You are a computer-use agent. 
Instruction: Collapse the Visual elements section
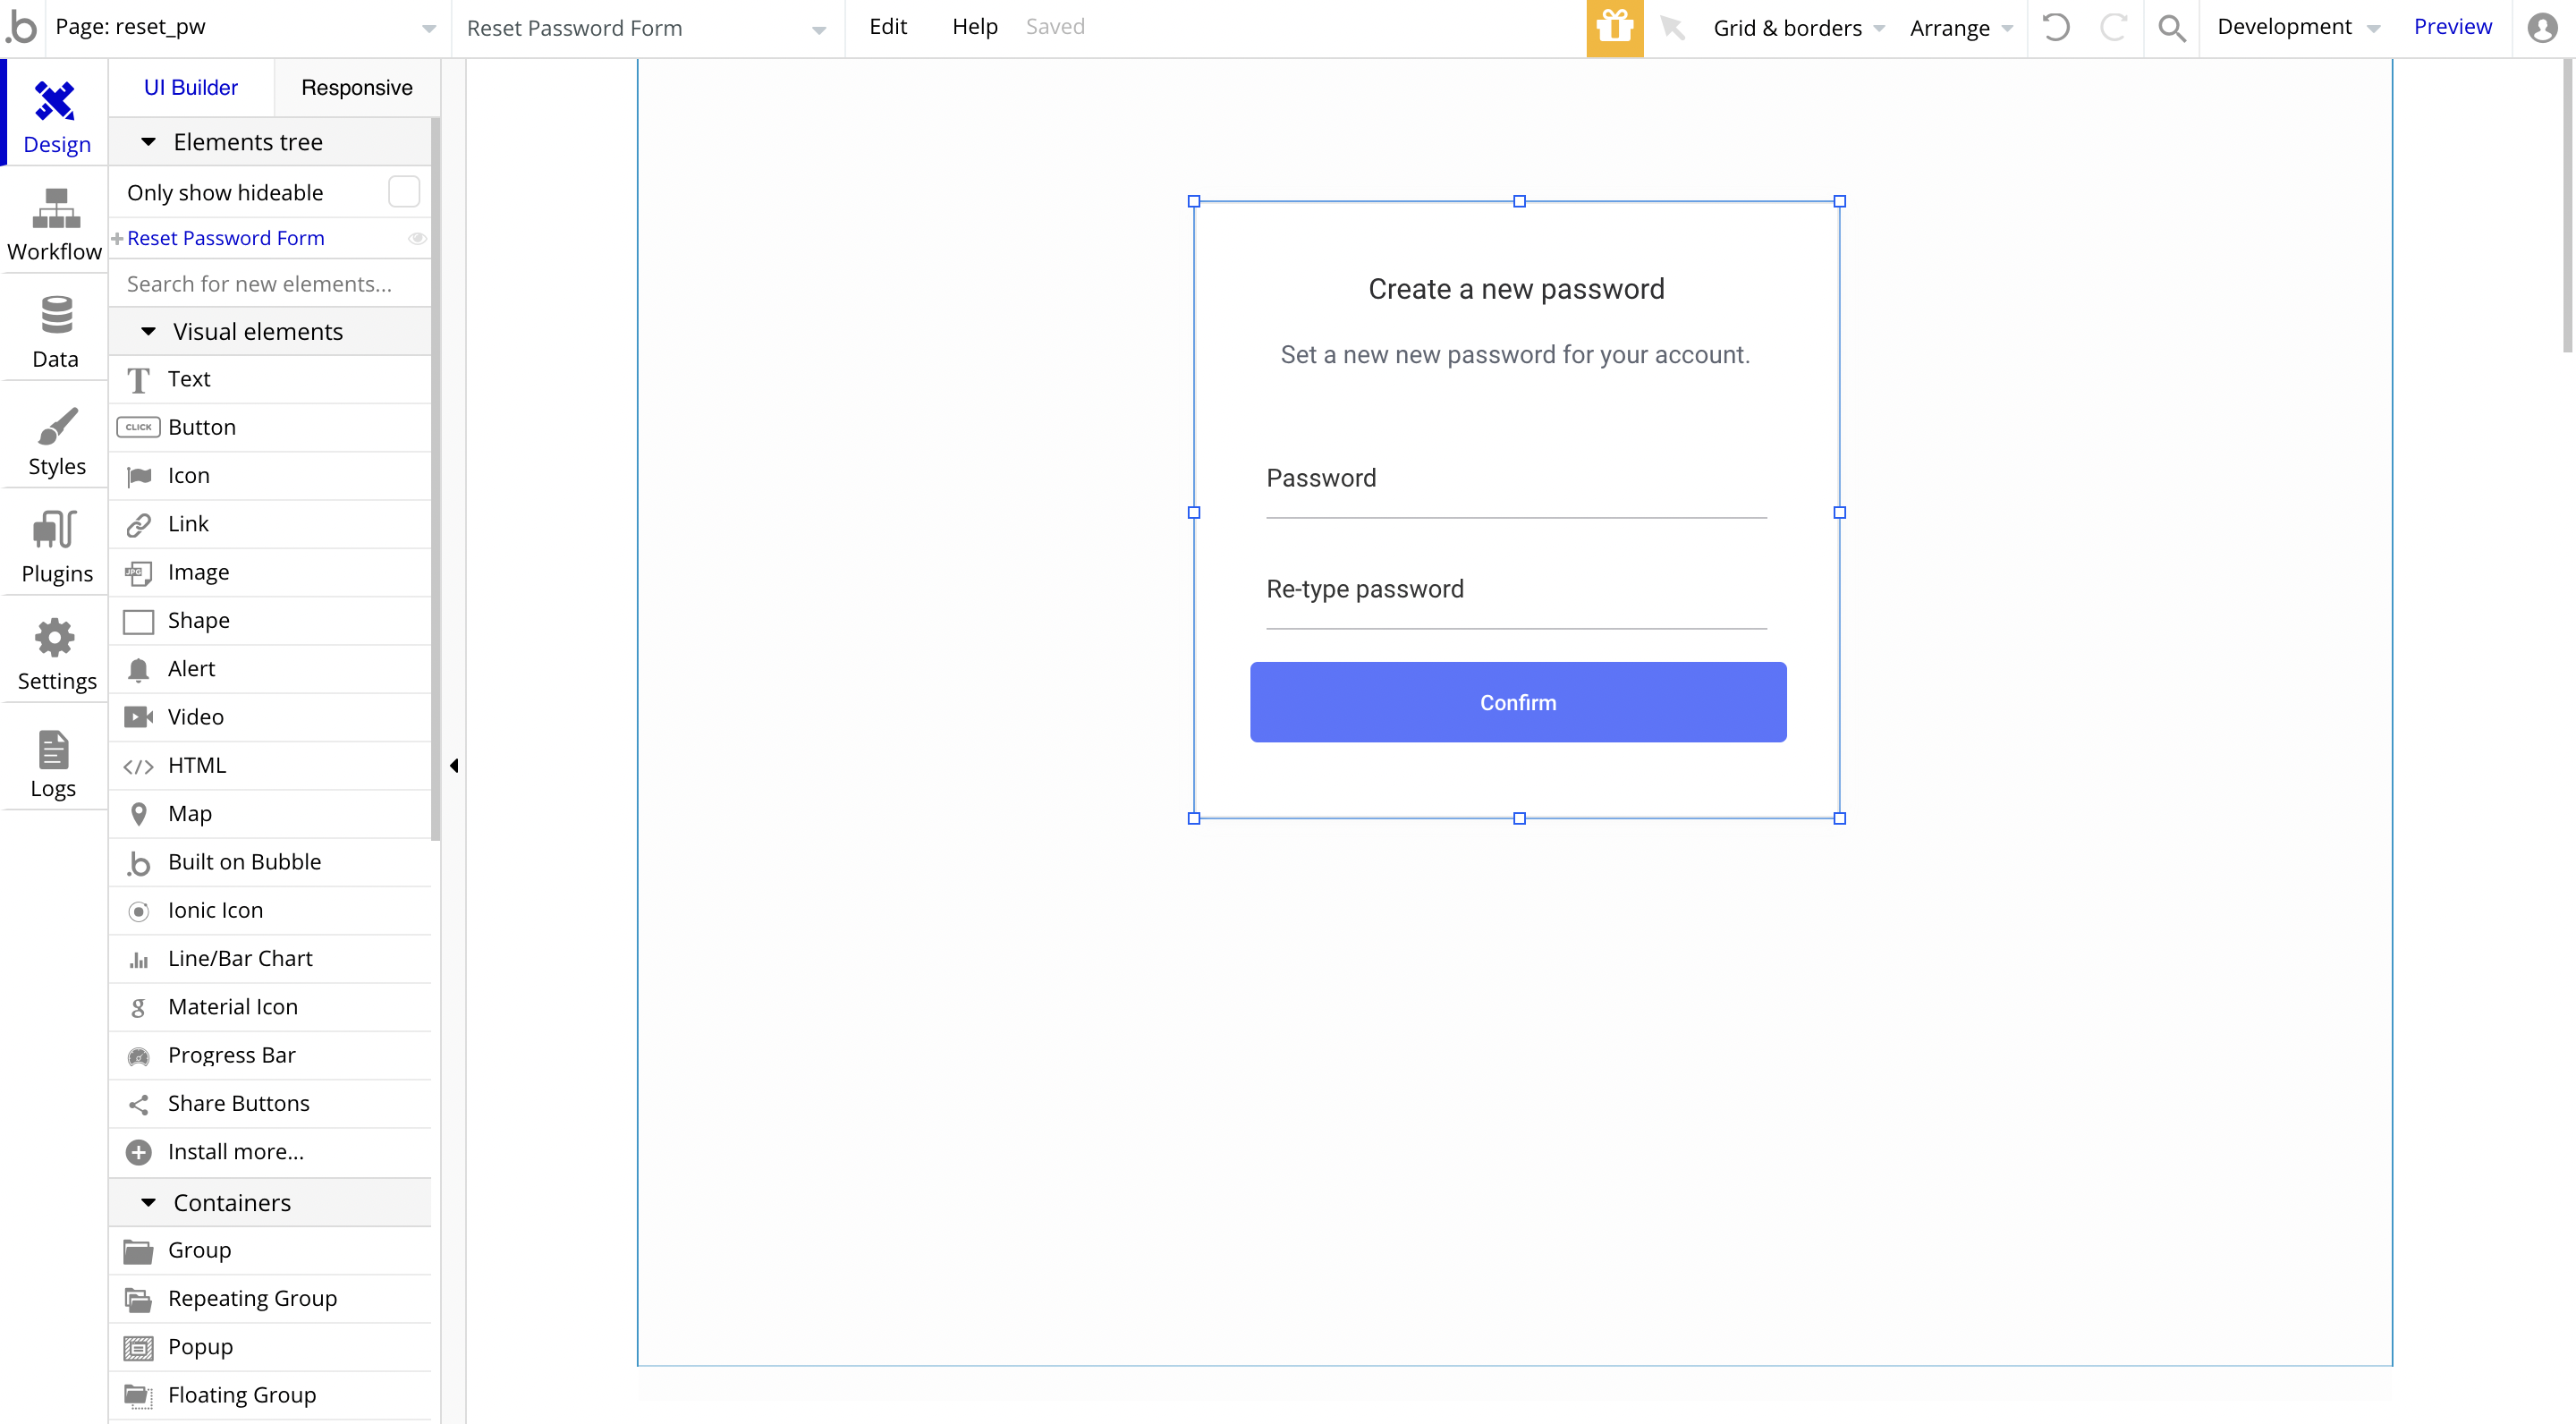coord(149,331)
